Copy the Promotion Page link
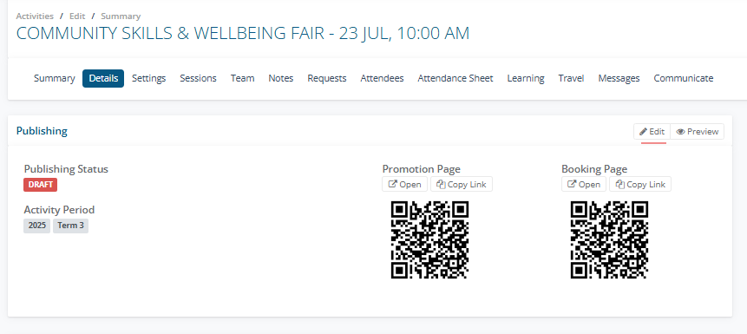The height and width of the screenshot is (334, 747). point(462,185)
